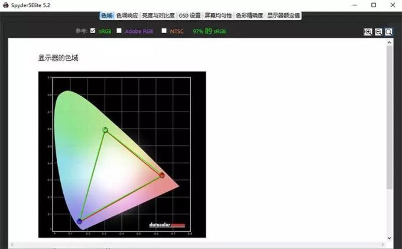Open the 屏幕均匀性 tab
Screen dimensions: 402x249
[x=218, y=15]
